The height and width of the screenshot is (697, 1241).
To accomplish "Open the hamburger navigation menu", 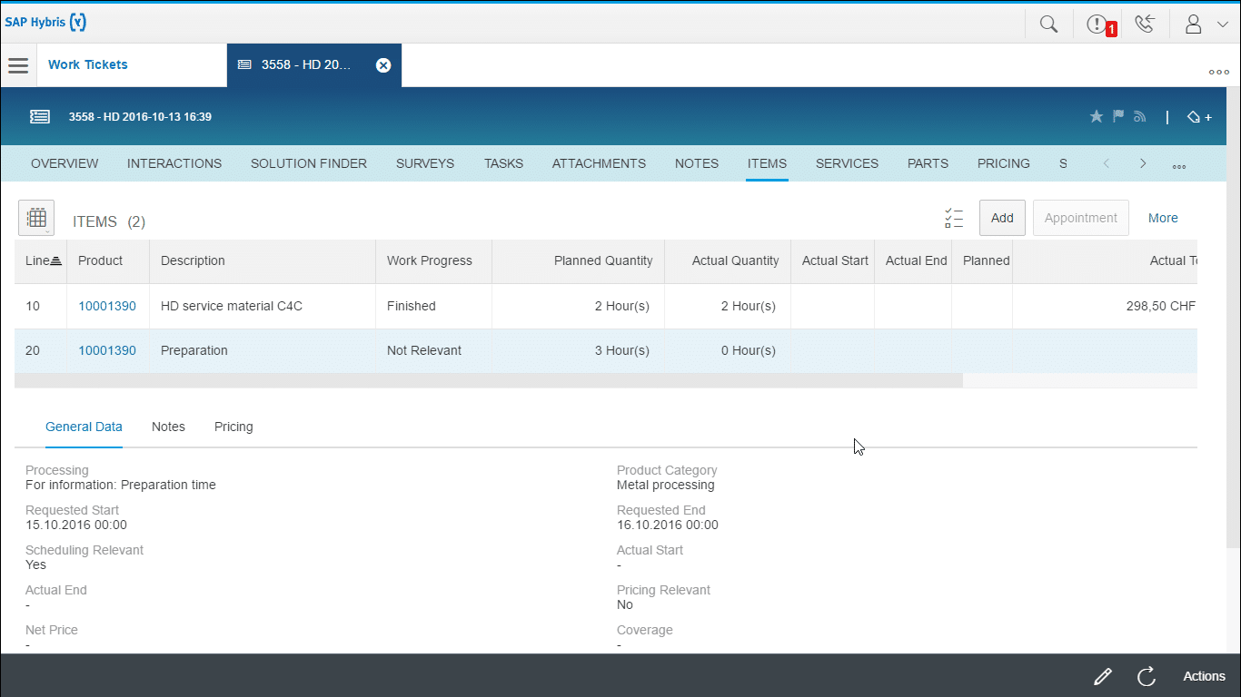I will pos(18,65).
